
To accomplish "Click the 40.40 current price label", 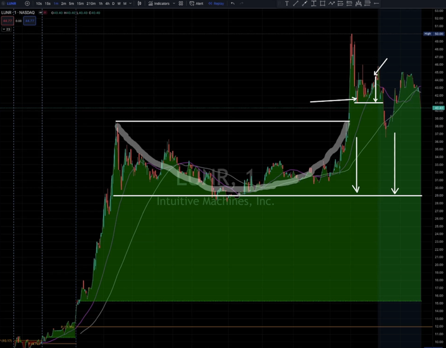I will 438,108.
